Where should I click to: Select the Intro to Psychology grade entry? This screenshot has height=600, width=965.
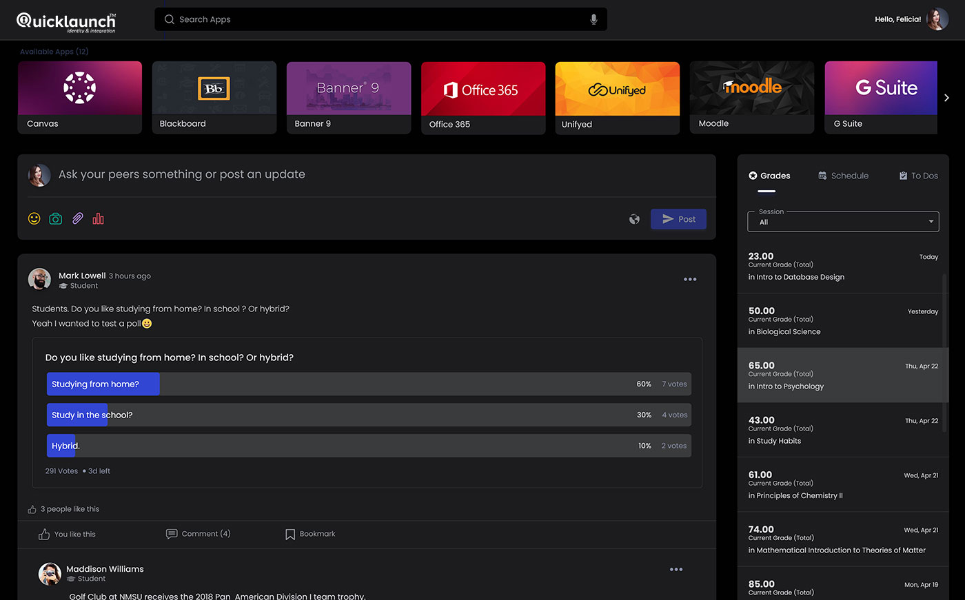[843, 375]
